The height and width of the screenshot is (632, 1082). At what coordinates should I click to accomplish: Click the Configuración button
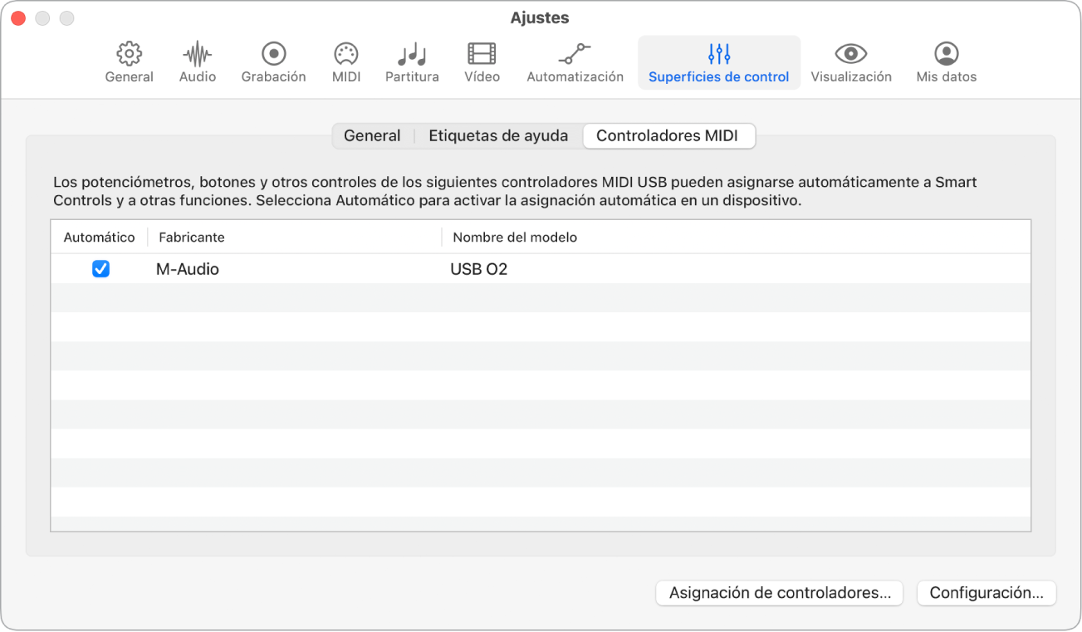(x=986, y=593)
